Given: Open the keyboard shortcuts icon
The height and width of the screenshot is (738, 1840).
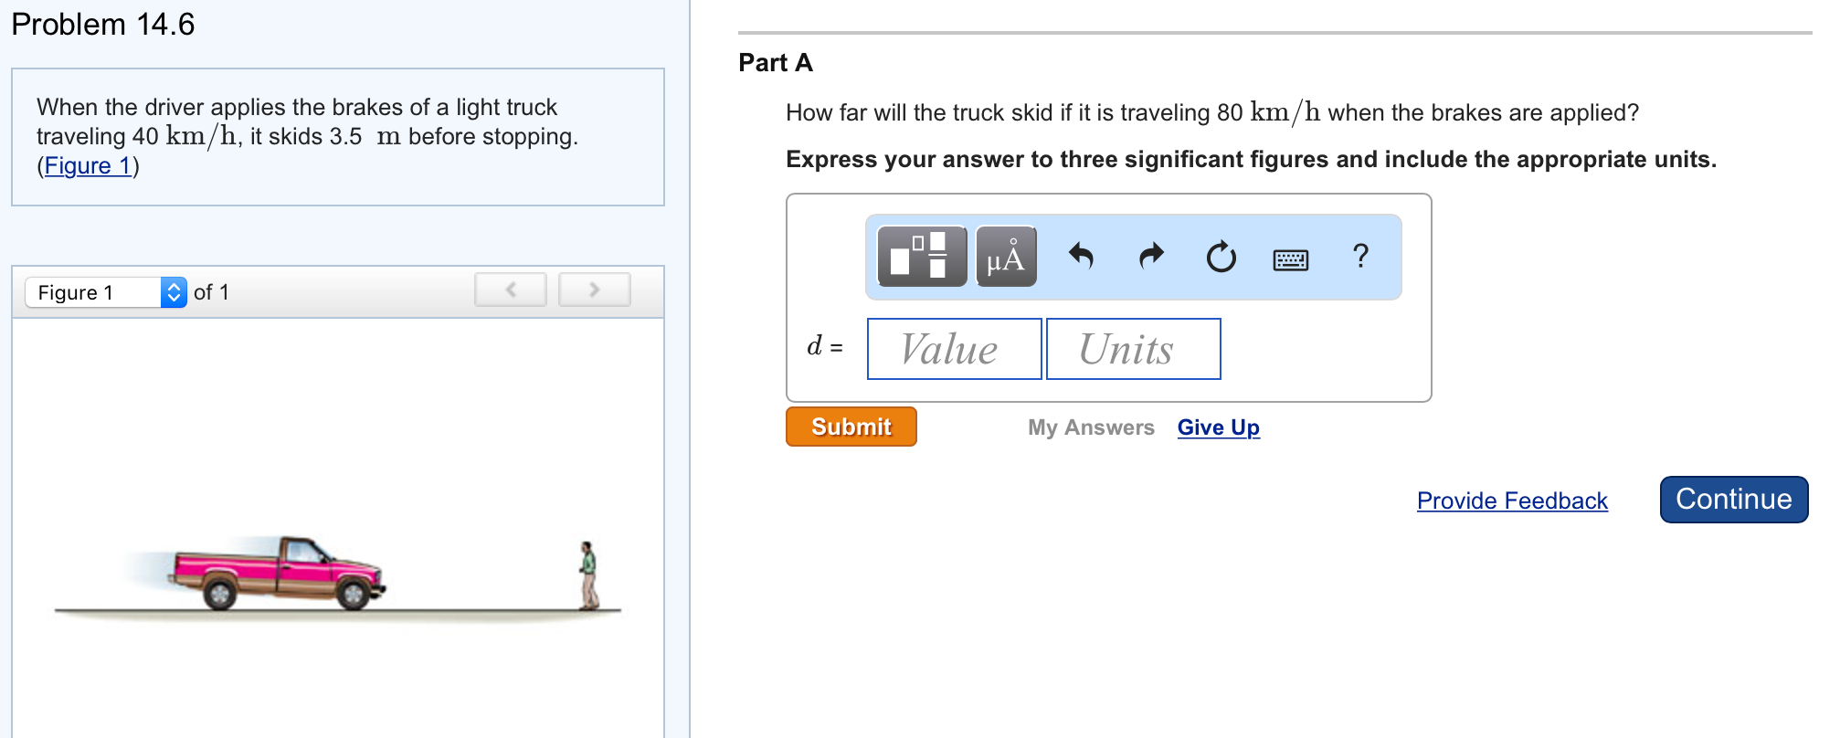Looking at the screenshot, I should tap(1290, 260).
